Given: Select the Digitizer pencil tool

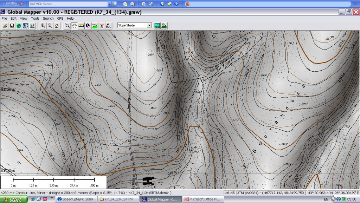Looking at the screenshot, I should pos(108,26).
